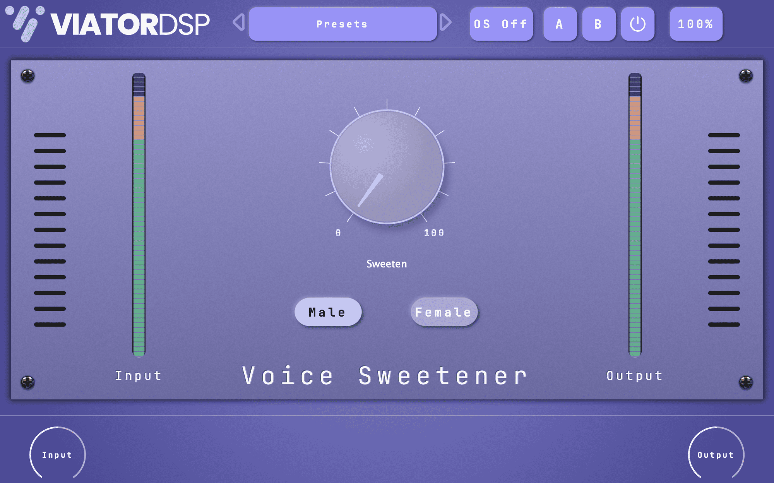Click the 0 marker of the Sweeten knob

(x=338, y=233)
